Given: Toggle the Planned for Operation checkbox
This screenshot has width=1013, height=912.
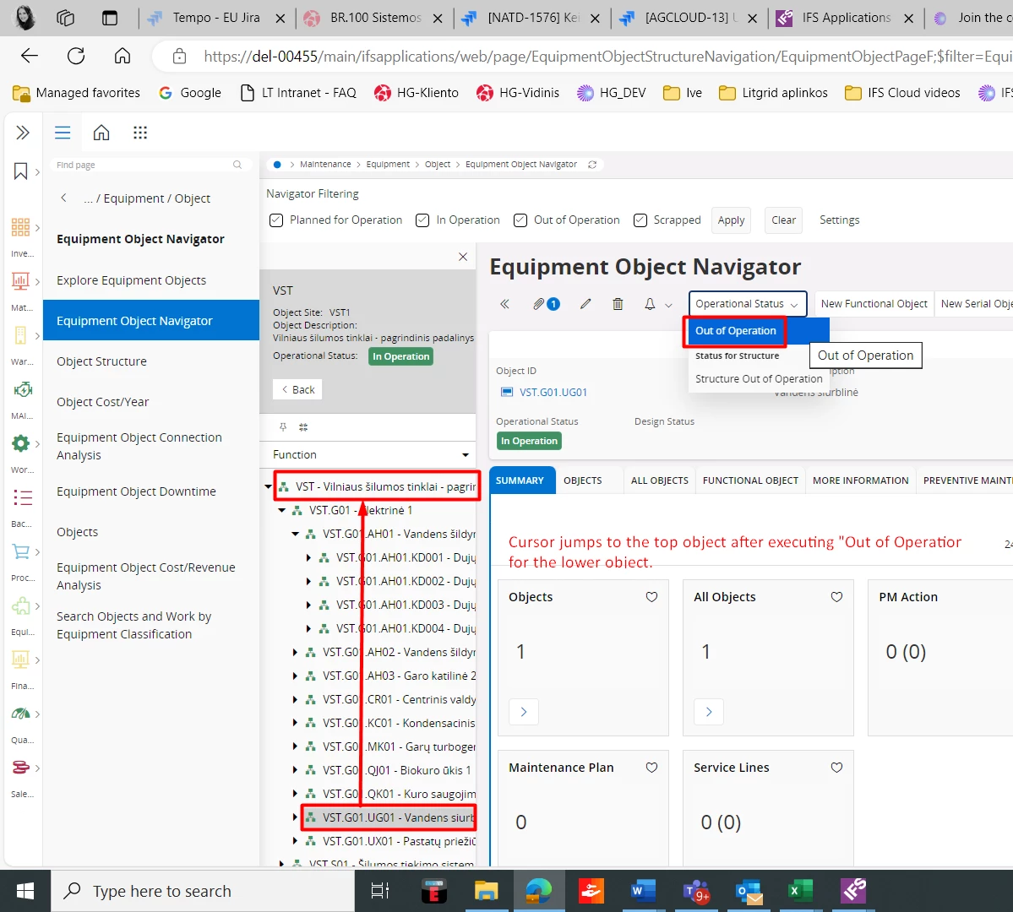Looking at the screenshot, I should 276,220.
